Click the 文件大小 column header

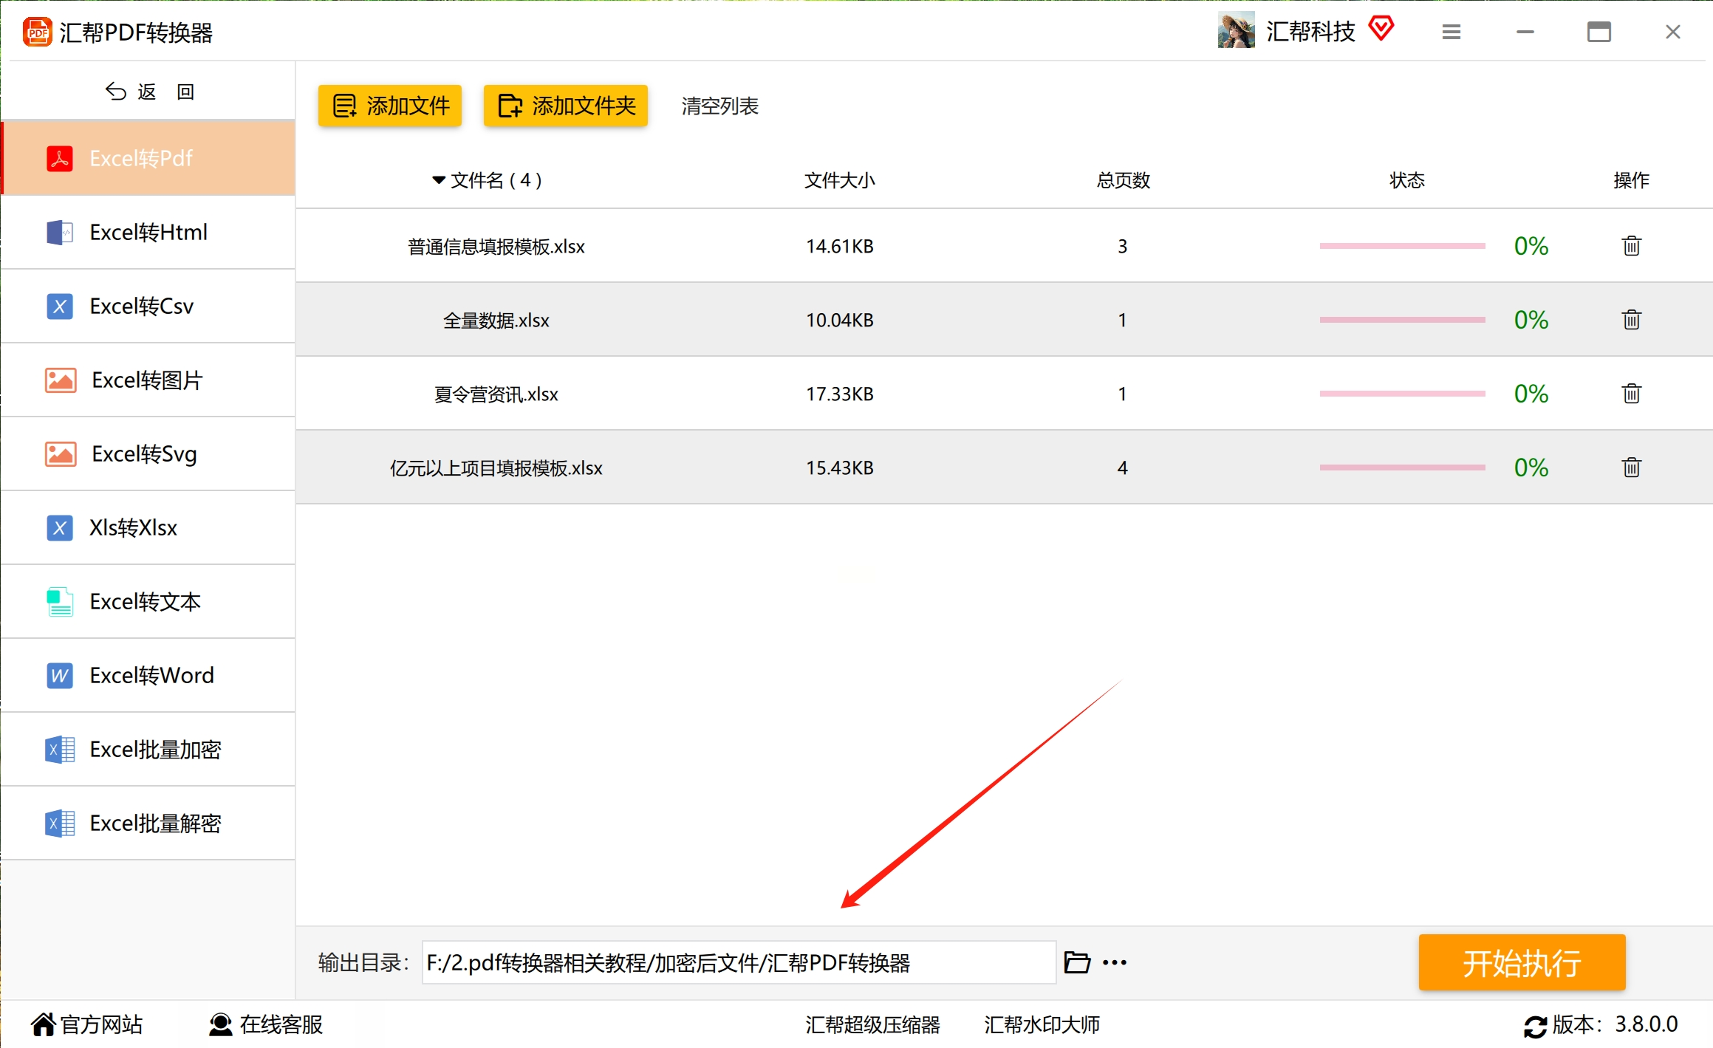[x=840, y=180]
